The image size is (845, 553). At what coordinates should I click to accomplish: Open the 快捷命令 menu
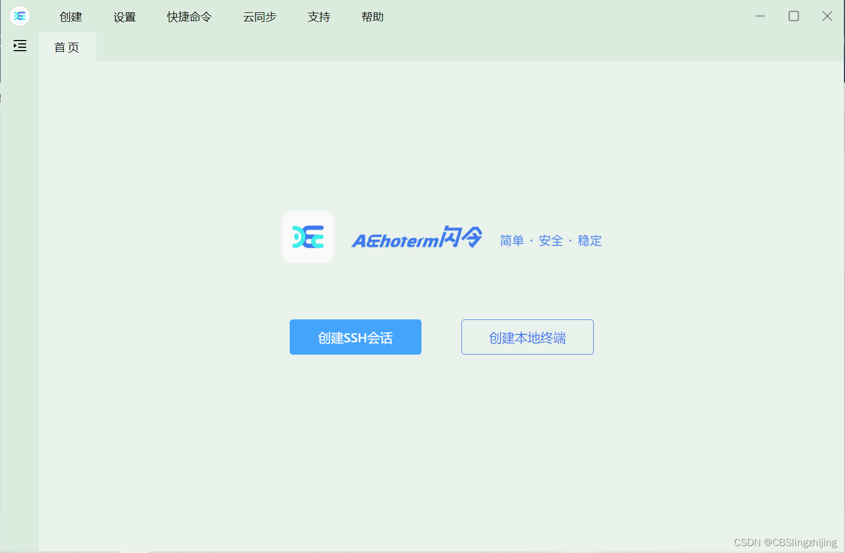click(189, 17)
